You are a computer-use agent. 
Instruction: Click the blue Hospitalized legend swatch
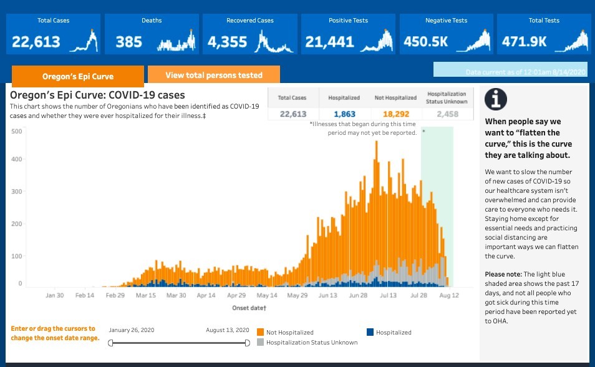tap(370, 332)
